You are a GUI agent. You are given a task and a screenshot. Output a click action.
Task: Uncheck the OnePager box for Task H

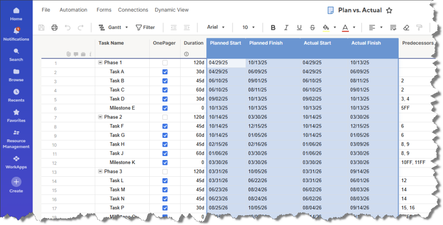coord(165,144)
